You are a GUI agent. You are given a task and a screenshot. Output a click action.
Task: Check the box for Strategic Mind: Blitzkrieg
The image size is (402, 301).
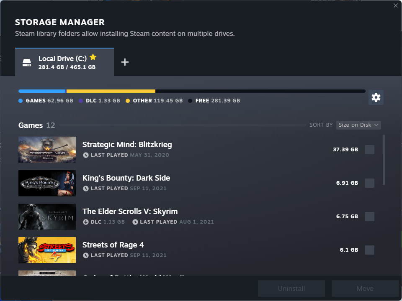370,150
